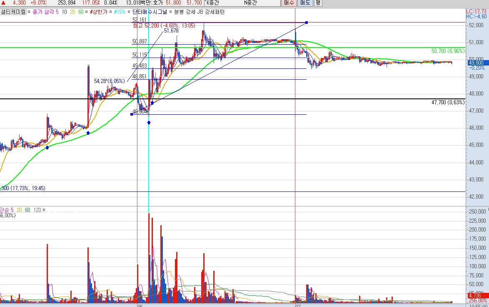Toggle the square after #15% legend
Image resolution: width=489 pixels, height=307 pixels.
pyautogui.click(x=128, y=12)
